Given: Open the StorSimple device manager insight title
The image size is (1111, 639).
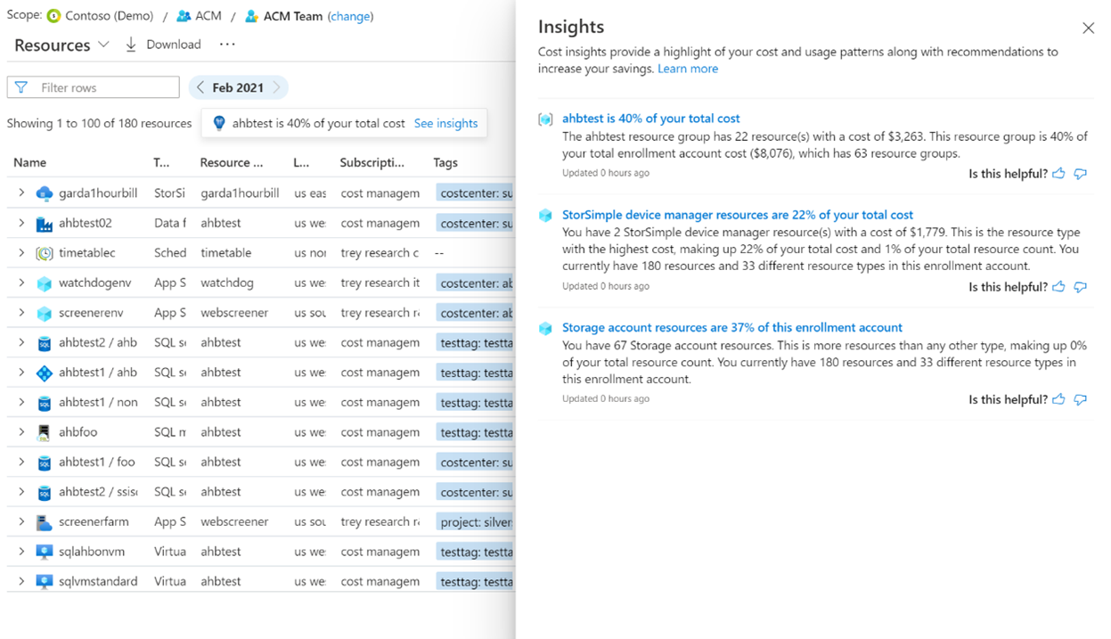Looking at the screenshot, I should coord(738,215).
